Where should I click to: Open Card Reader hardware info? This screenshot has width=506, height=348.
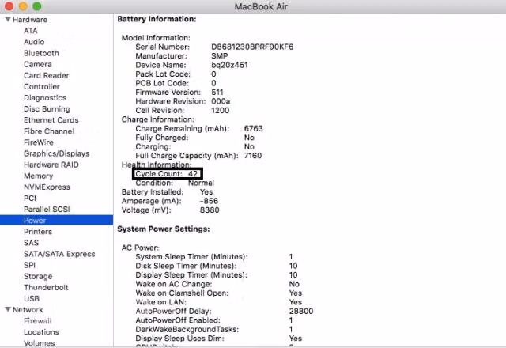pyautogui.click(x=46, y=76)
